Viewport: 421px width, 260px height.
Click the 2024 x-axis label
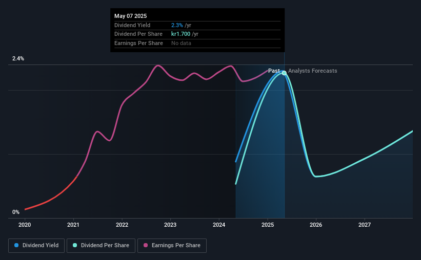tap(219, 225)
